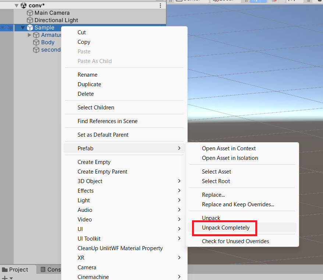323x280 pixels.
Task: Click the Main Camera cube icon
Action: [x=30, y=13]
